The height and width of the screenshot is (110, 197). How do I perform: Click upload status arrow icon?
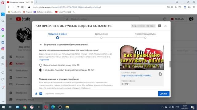(x=36, y=94)
